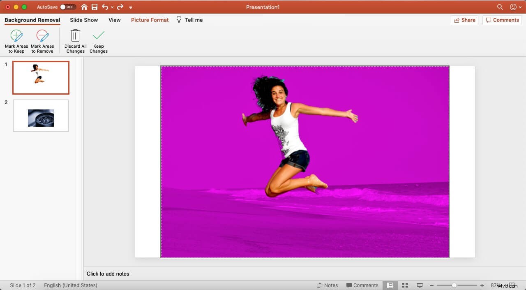Switch to the Picture Format tab

150,20
